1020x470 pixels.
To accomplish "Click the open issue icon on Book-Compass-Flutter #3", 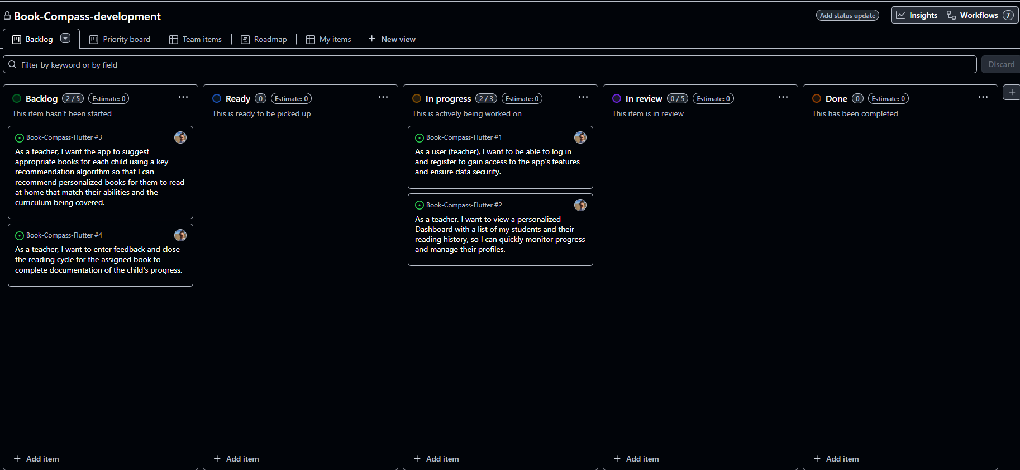I will [20, 138].
